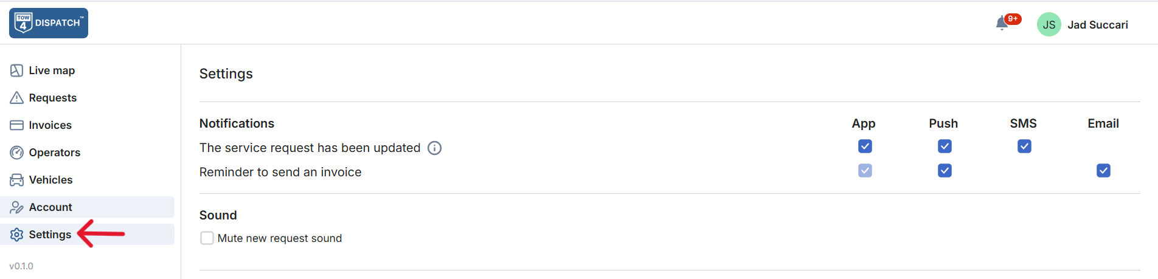Open the Invoices menu item
Screen dimensions: 1158x279
coord(50,125)
